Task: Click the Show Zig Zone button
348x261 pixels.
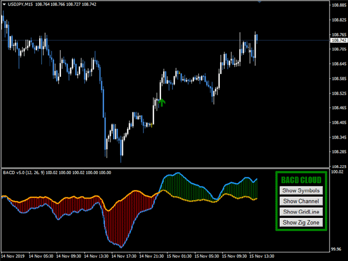Action: [301, 222]
